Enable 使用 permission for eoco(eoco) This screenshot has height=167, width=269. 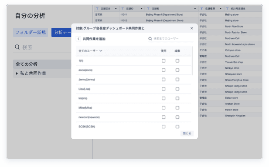coord(163,70)
